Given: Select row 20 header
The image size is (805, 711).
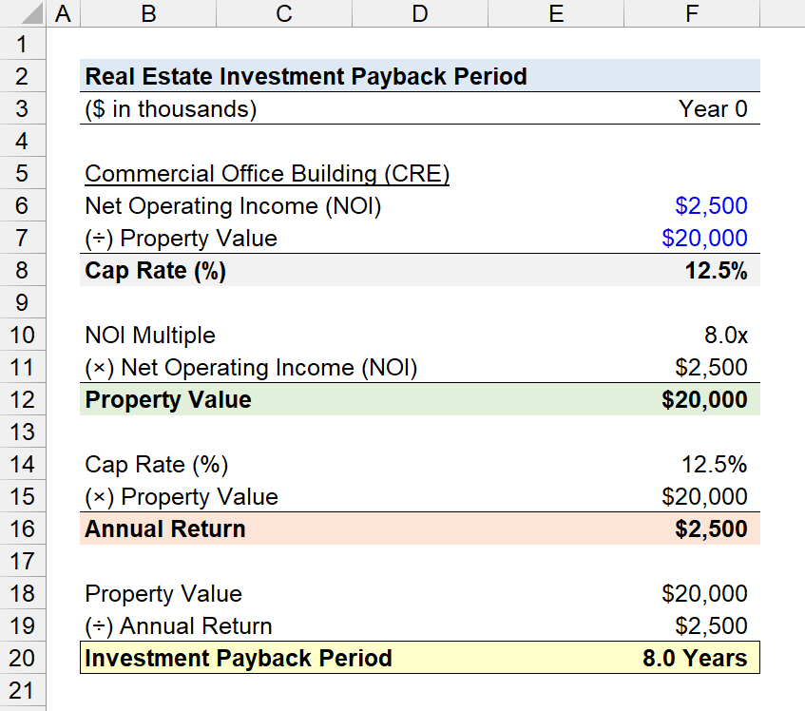Looking at the screenshot, I should 22,658.
